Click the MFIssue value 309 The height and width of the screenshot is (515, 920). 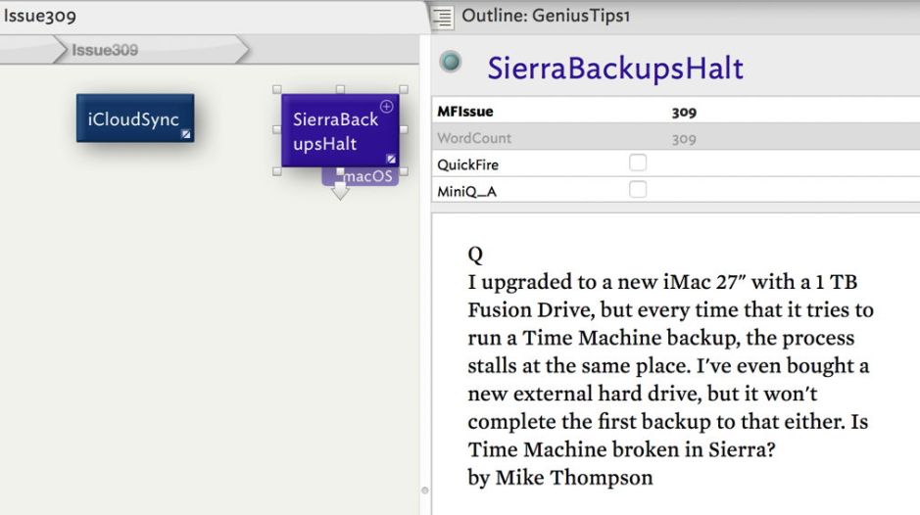click(x=684, y=114)
